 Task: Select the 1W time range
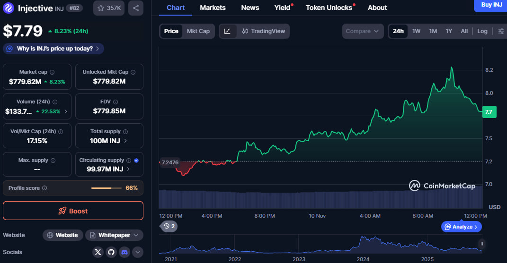tap(416, 31)
